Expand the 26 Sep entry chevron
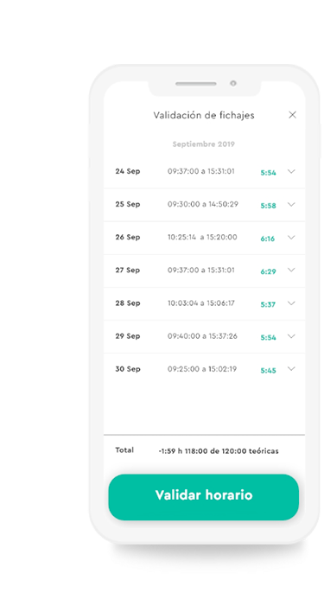 coord(291,238)
